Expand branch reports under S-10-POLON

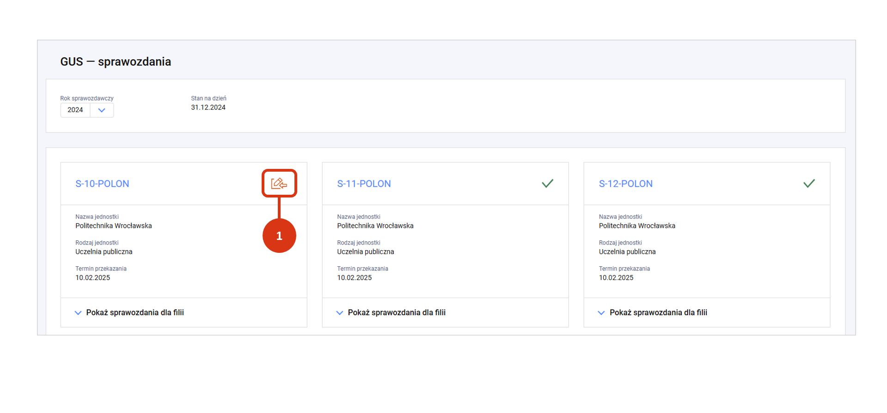pyautogui.click(x=129, y=312)
